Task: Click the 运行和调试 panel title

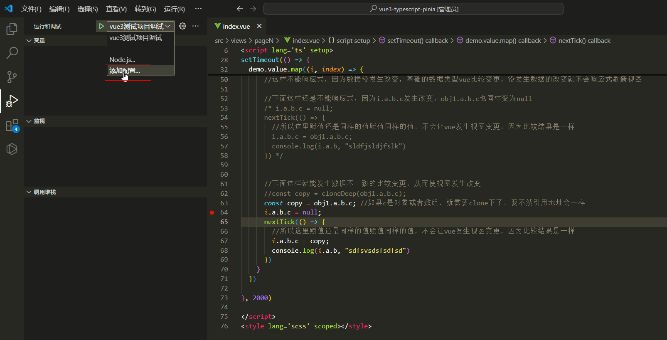Action: [x=47, y=26]
